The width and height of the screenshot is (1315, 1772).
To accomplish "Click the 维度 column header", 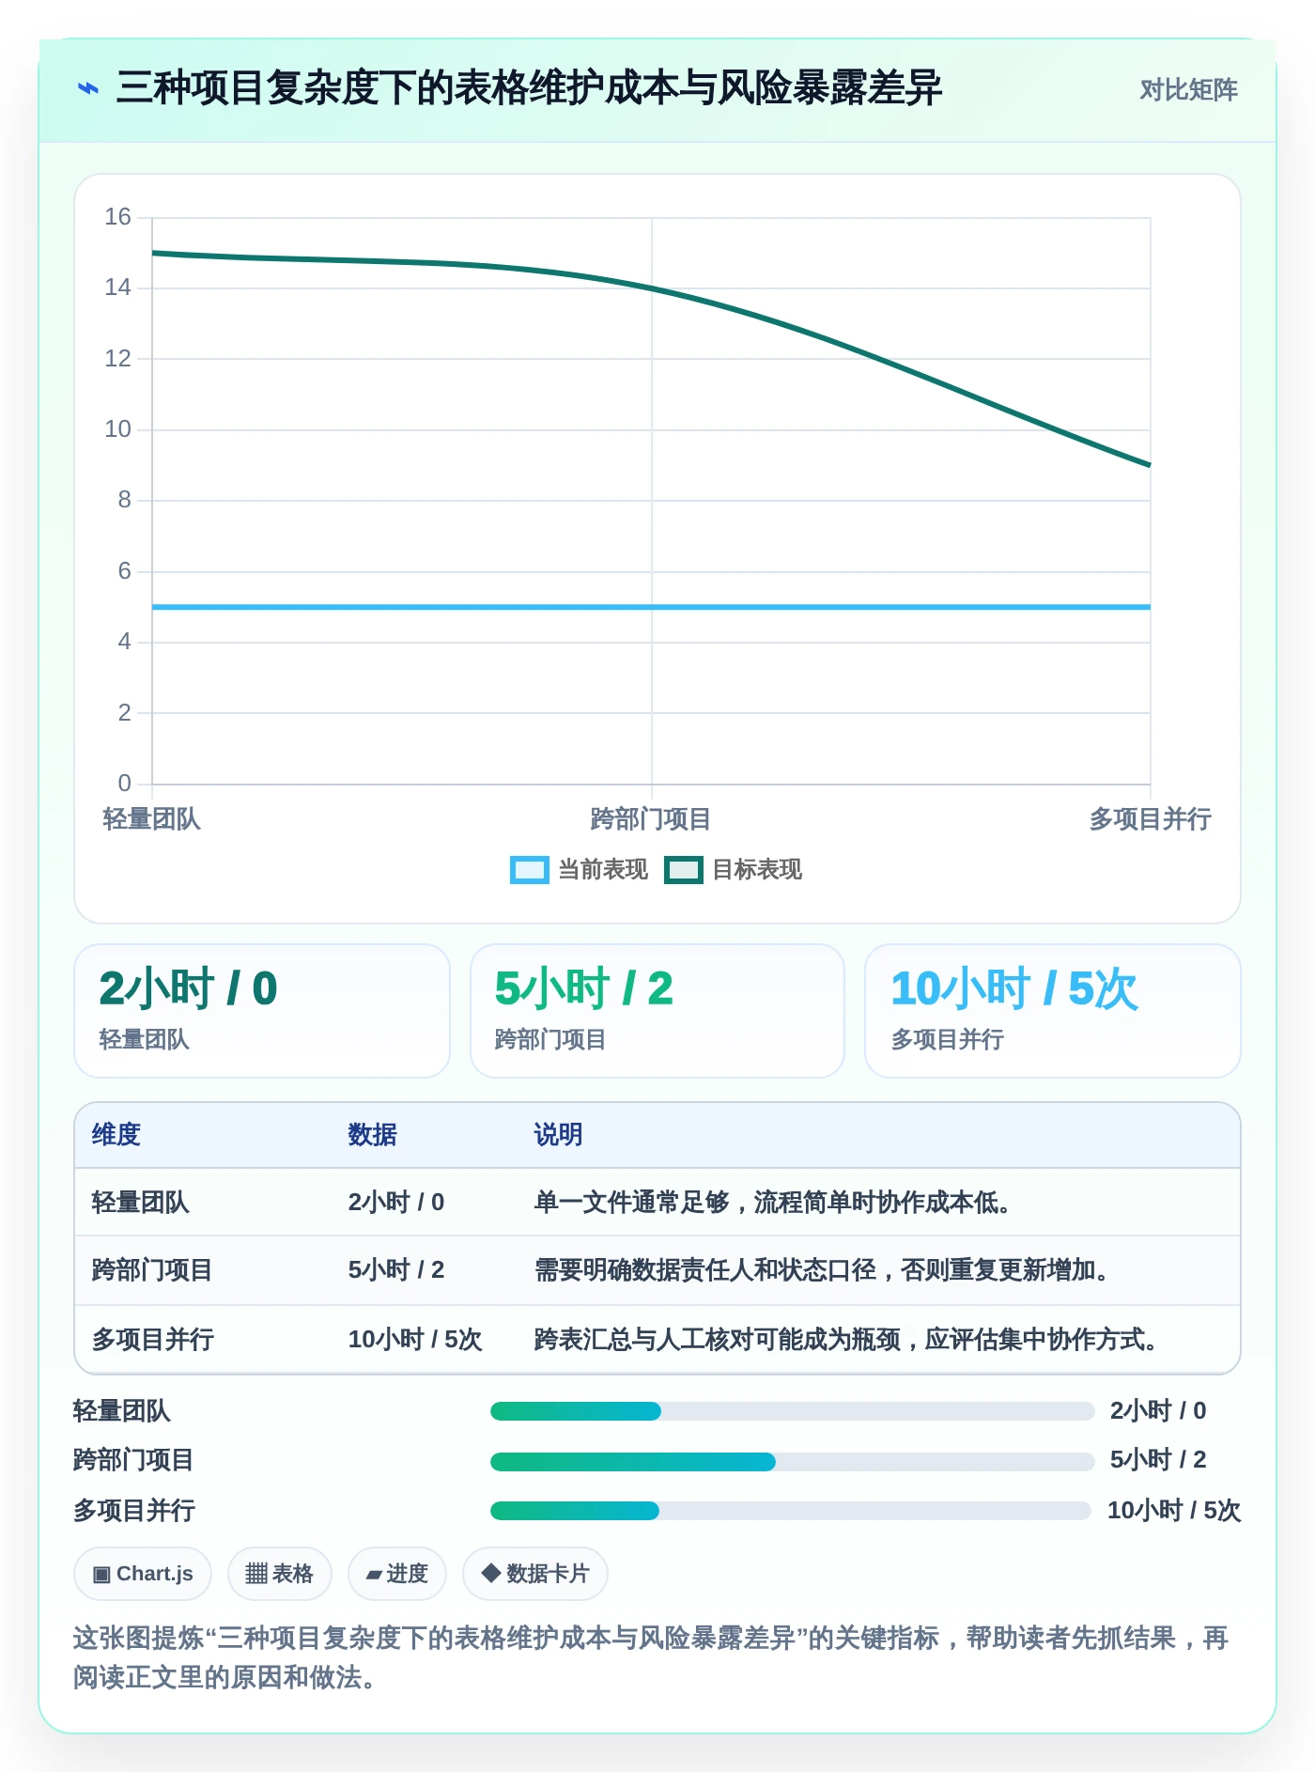I will 116,1135.
